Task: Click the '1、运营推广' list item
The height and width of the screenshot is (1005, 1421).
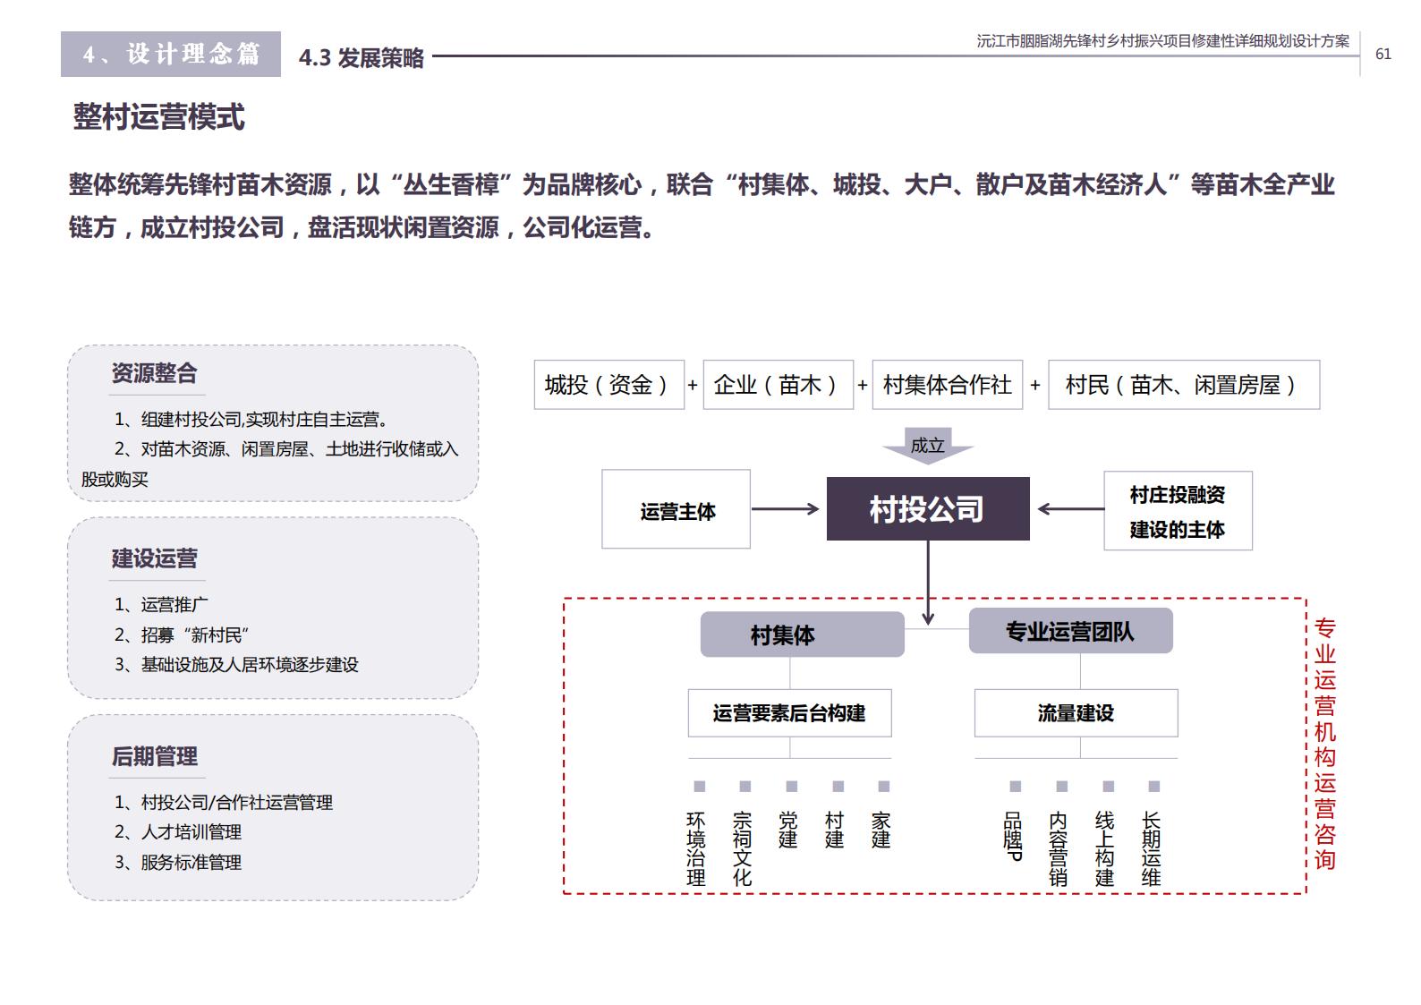Action: pyautogui.click(x=161, y=605)
